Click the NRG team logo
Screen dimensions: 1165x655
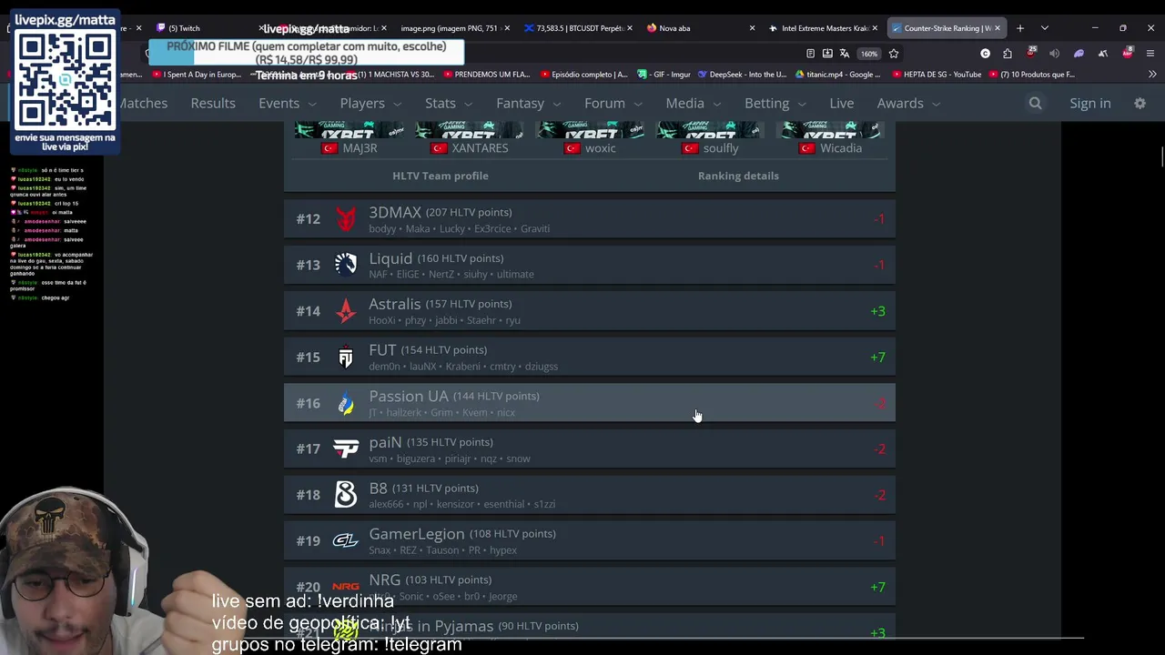(346, 587)
